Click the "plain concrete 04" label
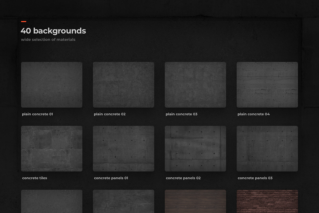 254,114
